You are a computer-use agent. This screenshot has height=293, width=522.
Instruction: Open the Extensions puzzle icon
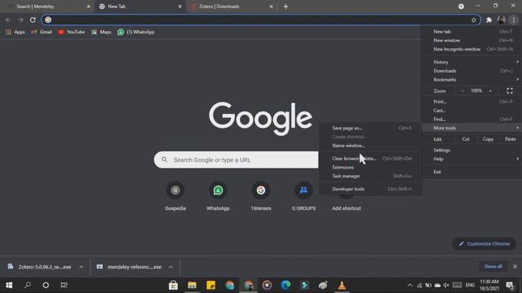pyautogui.click(x=489, y=20)
